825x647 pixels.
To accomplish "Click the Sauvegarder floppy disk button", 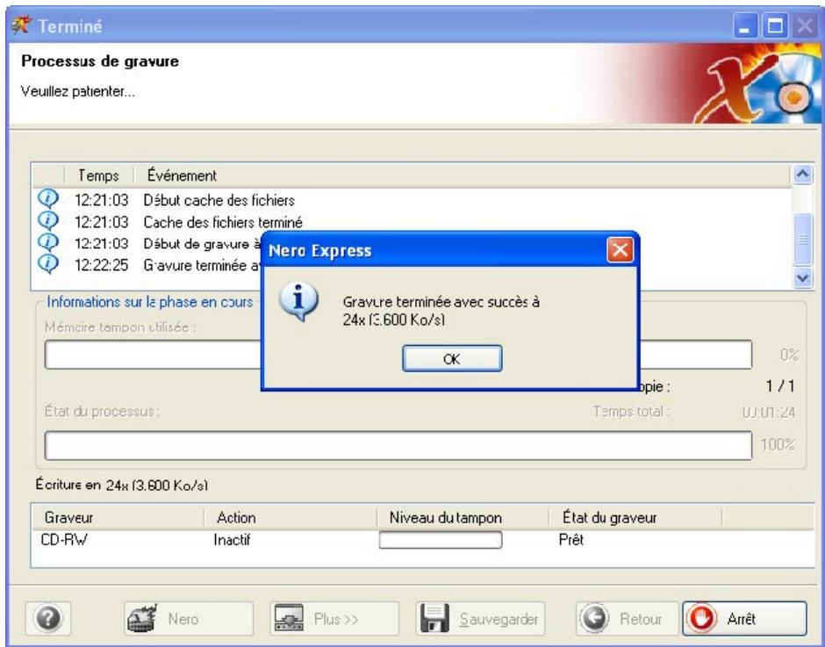I will (x=480, y=619).
